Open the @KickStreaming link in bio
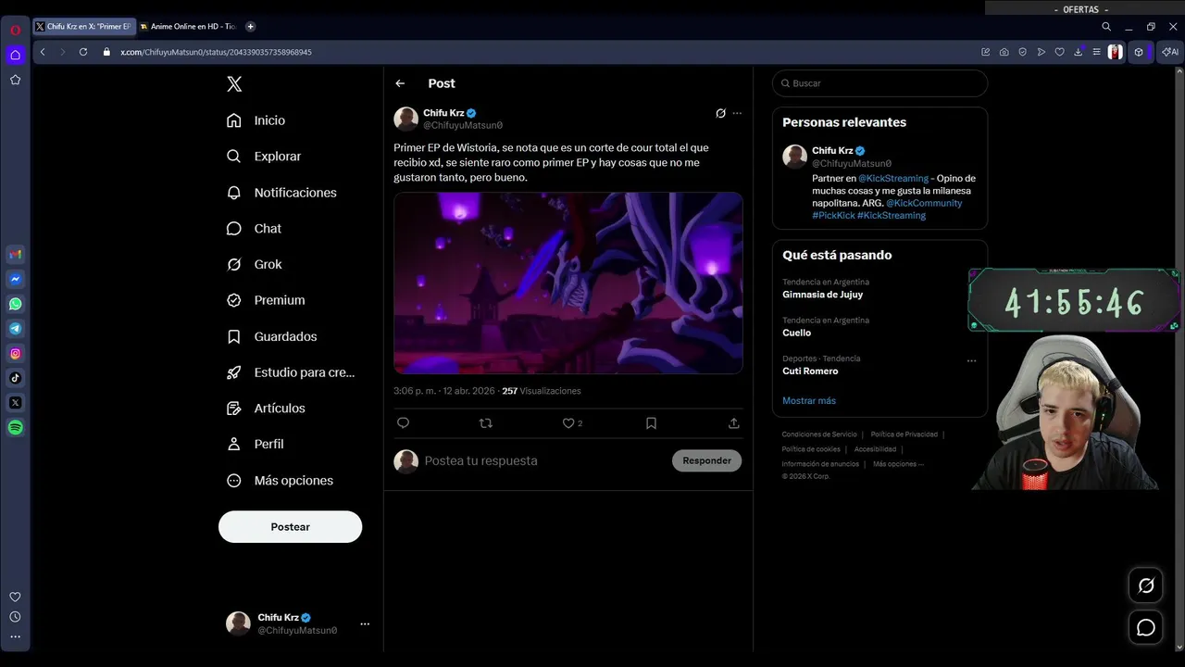 coord(893,179)
